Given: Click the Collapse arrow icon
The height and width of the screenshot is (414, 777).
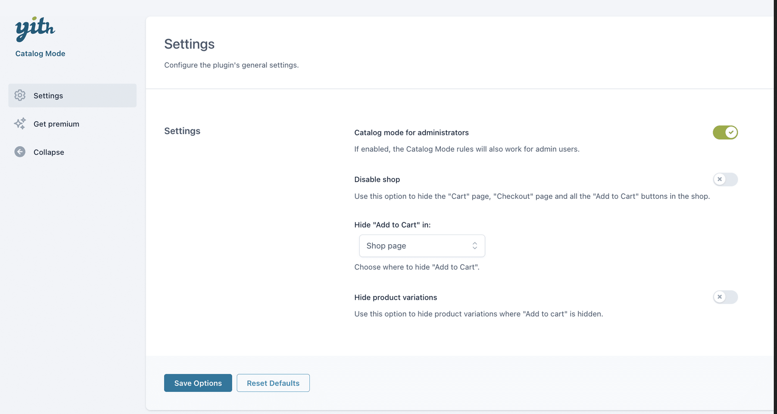Looking at the screenshot, I should pyautogui.click(x=20, y=152).
